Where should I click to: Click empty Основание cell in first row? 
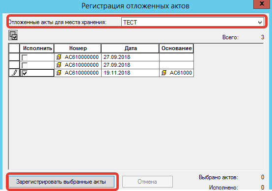coord(176,57)
